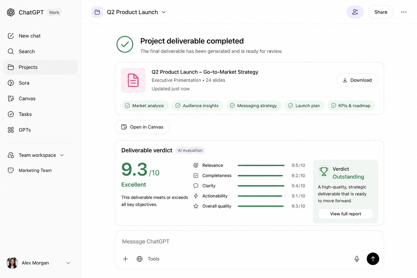417x278 pixels.
Task: Click the Q2 Product Launch – Go-to-Market Strategy title
Action: point(205,72)
